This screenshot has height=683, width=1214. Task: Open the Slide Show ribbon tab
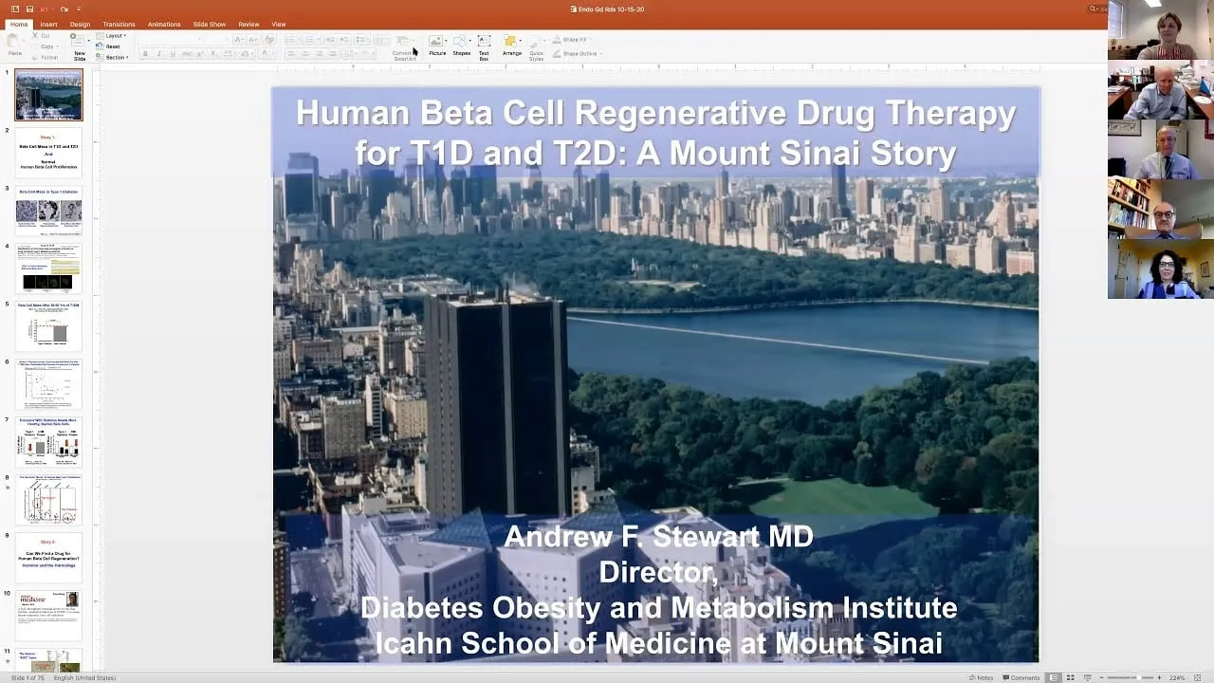[210, 24]
